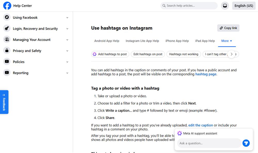Click the Facebook logo icon
The height and width of the screenshot is (153, 258).
(x=7, y=6)
